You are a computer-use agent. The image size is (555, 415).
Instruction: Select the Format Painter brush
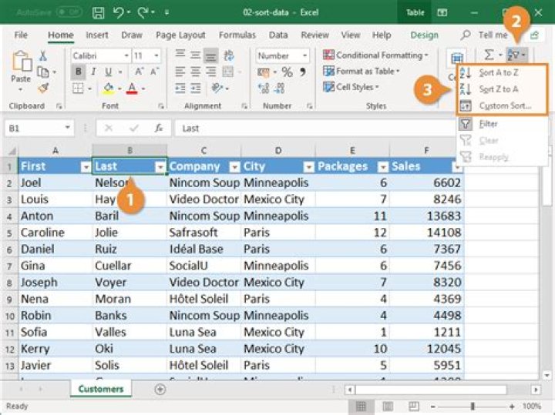(x=43, y=88)
